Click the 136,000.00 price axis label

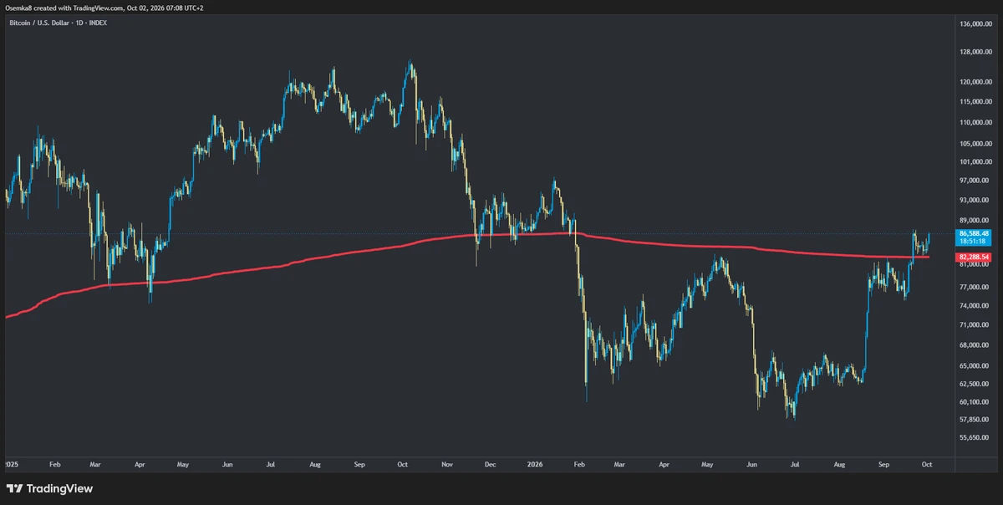coord(977,23)
